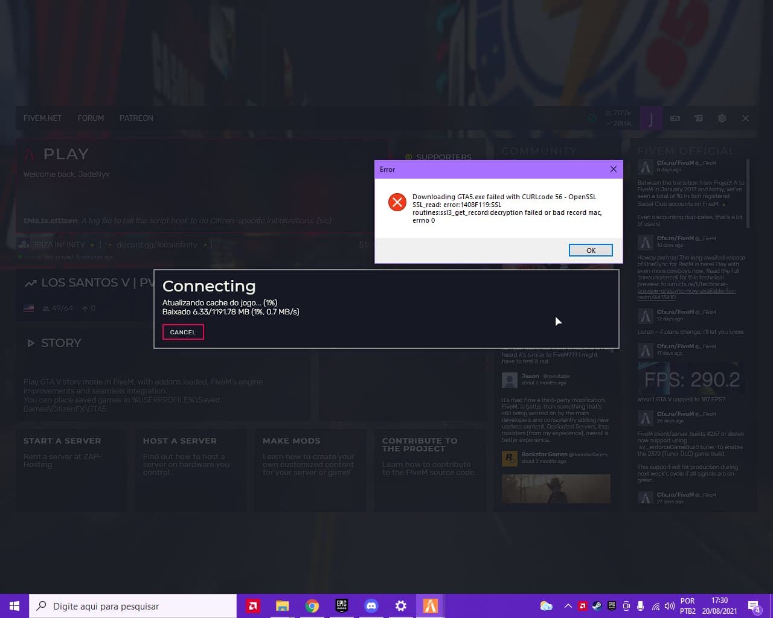Close the FiveM launcher with X icon
This screenshot has width=773, height=618.
click(746, 118)
